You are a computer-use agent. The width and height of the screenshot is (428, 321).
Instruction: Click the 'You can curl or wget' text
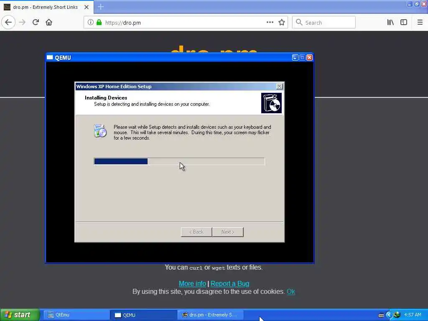[x=214, y=267]
